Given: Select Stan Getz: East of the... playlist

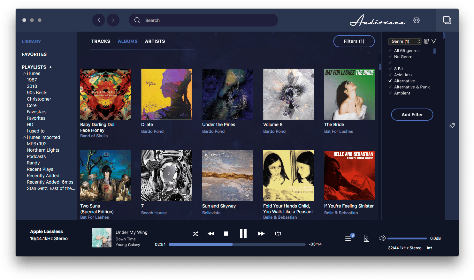Looking at the screenshot, I should [51, 188].
